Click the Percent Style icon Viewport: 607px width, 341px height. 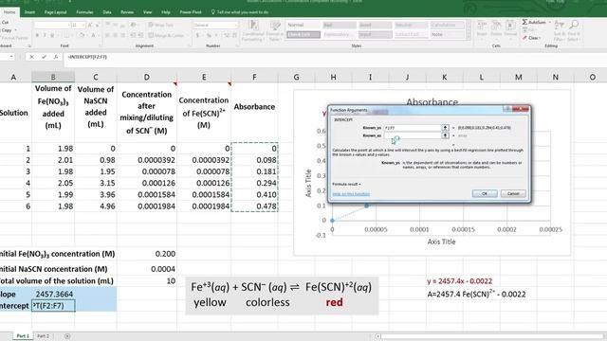tap(209, 35)
